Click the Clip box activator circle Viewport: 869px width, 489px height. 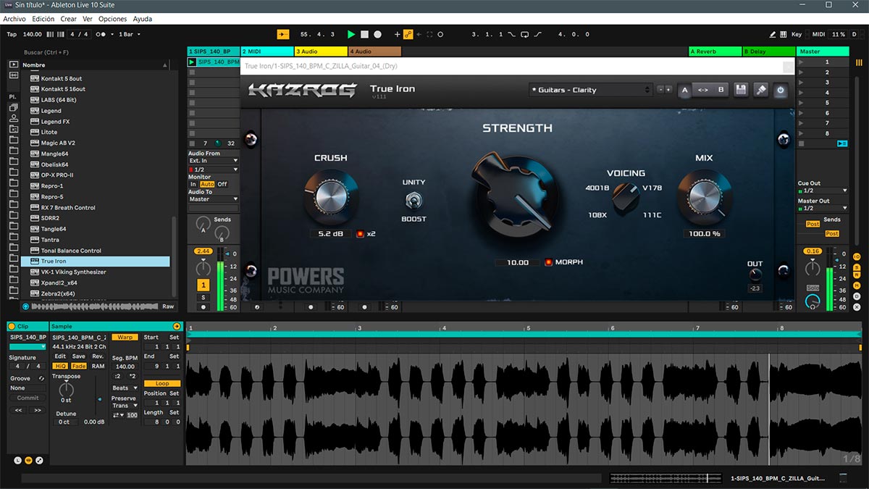click(x=12, y=327)
